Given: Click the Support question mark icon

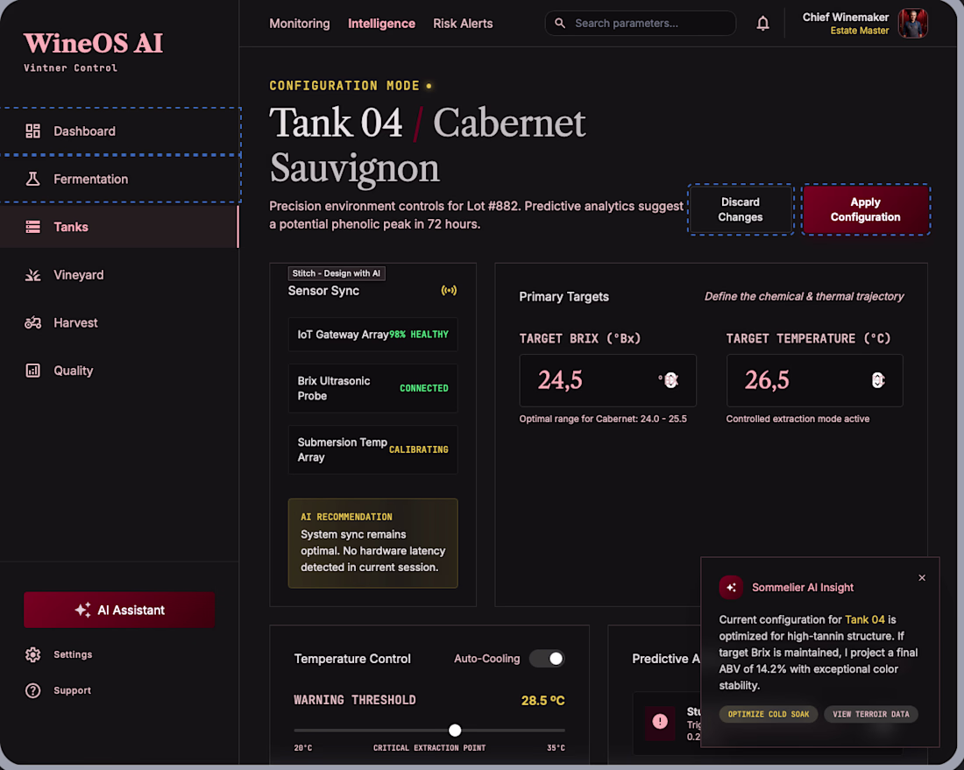Looking at the screenshot, I should coord(32,690).
